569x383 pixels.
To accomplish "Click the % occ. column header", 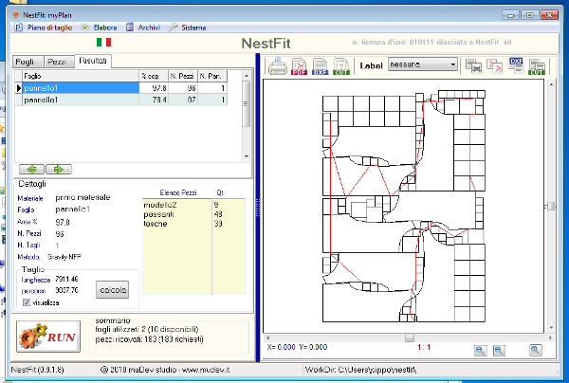I will coord(154,76).
